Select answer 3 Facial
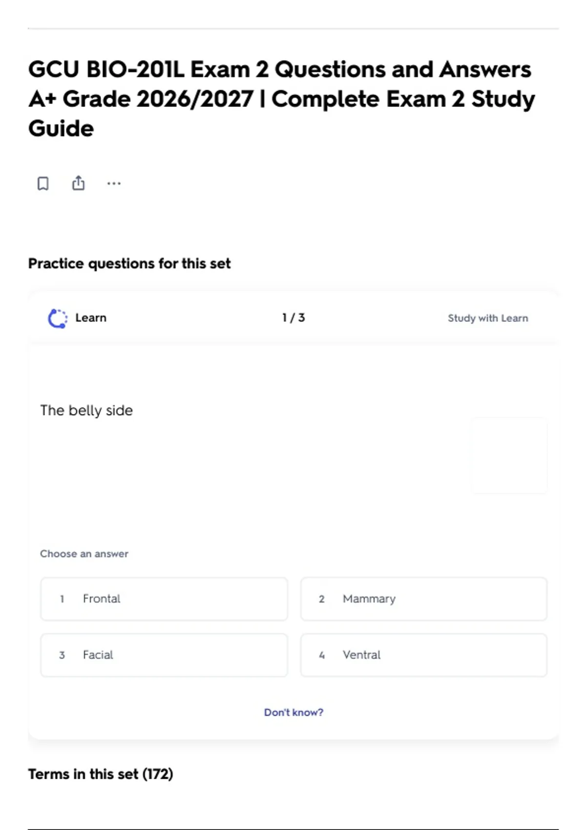This screenshot has height=830, width=586. (x=164, y=655)
